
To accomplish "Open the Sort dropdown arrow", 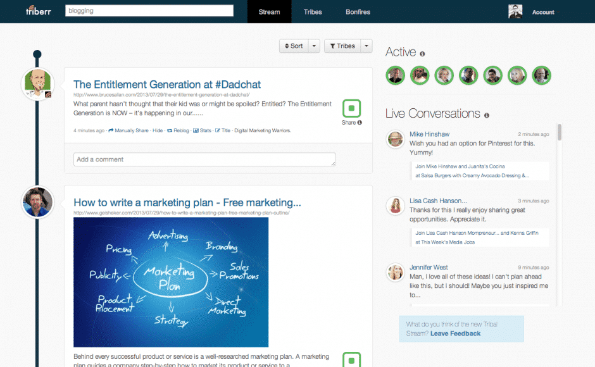I will click(x=314, y=46).
